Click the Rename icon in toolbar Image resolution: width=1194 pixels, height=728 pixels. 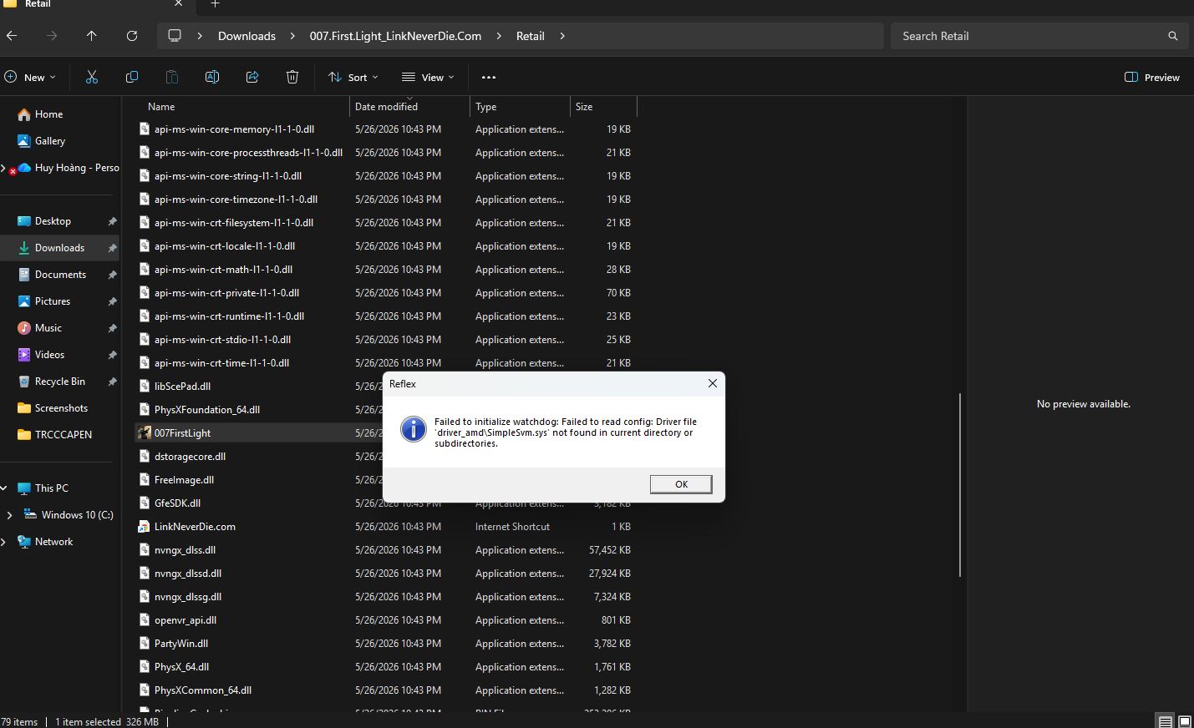(212, 77)
